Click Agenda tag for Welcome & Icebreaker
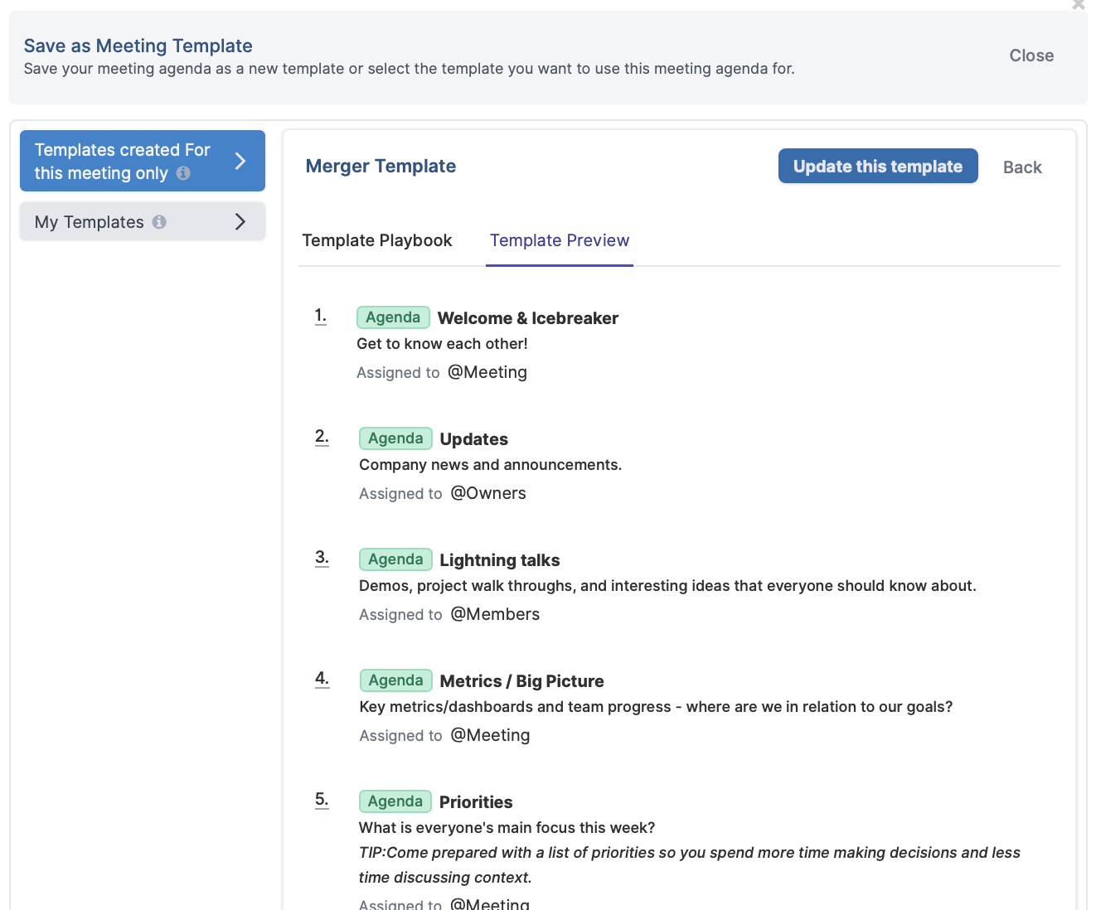 [393, 317]
